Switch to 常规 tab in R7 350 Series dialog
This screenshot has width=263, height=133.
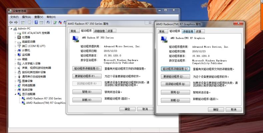click(x=73, y=31)
